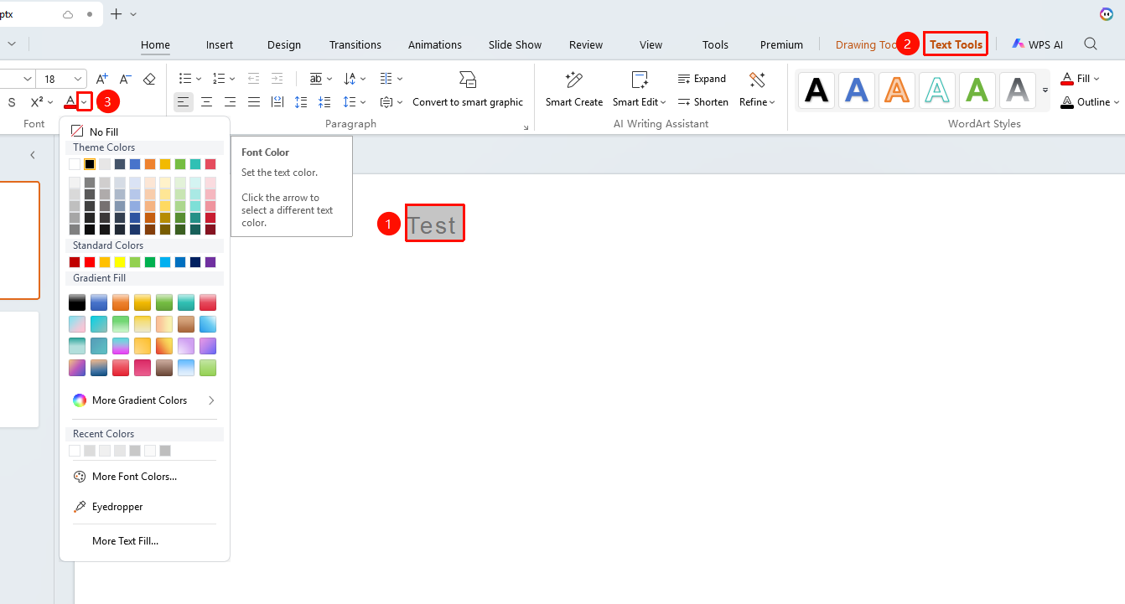Click the search magnifier icon
The height and width of the screenshot is (604, 1125).
[x=1091, y=44]
